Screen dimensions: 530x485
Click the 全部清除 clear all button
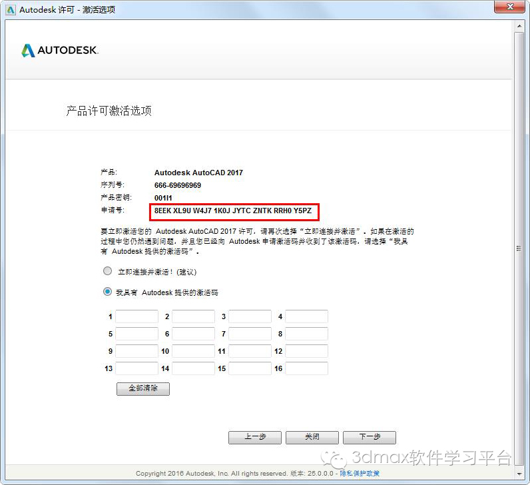pos(143,388)
